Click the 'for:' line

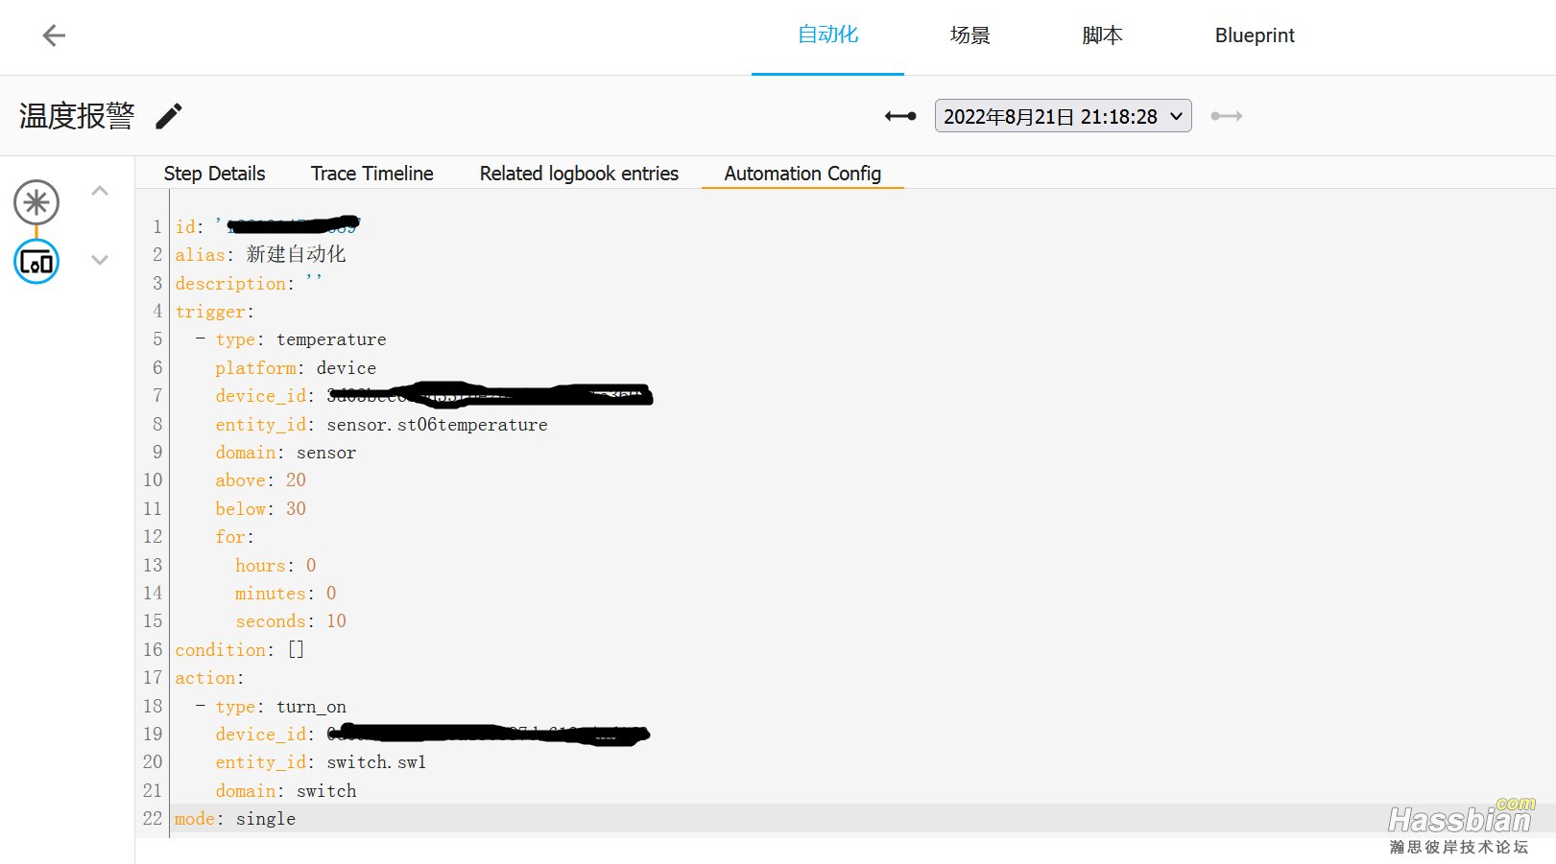234,537
